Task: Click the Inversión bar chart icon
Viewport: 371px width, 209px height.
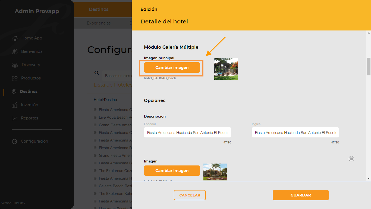Action: 15,105
